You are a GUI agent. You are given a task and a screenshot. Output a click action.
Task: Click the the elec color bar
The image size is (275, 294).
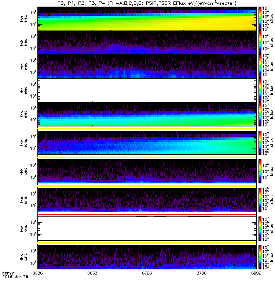coord(260,114)
